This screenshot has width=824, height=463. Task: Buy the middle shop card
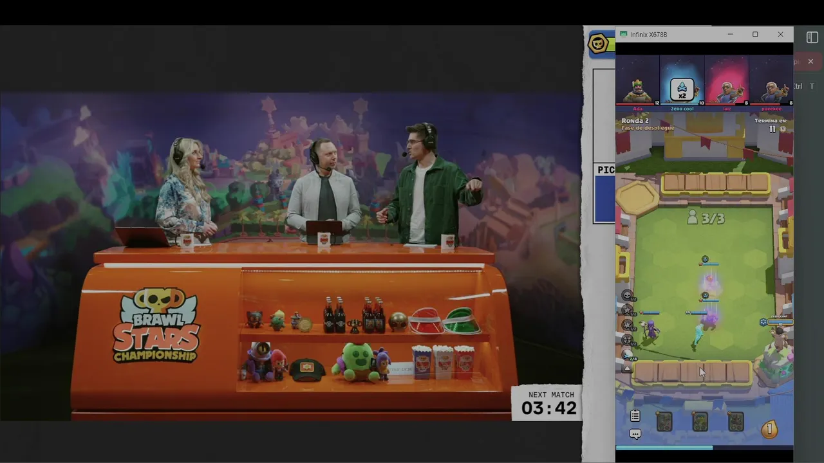click(x=700, y=422)
